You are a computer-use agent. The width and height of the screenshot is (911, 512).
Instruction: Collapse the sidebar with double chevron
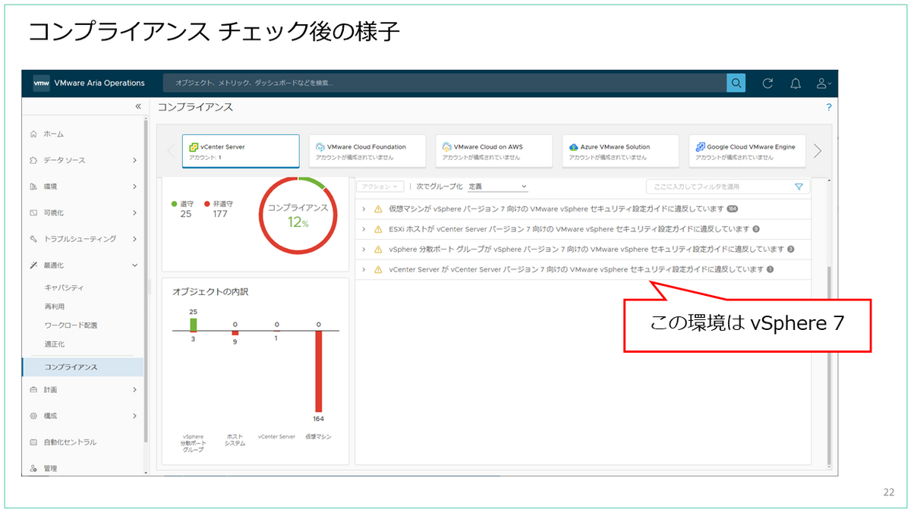pos(137,107)
